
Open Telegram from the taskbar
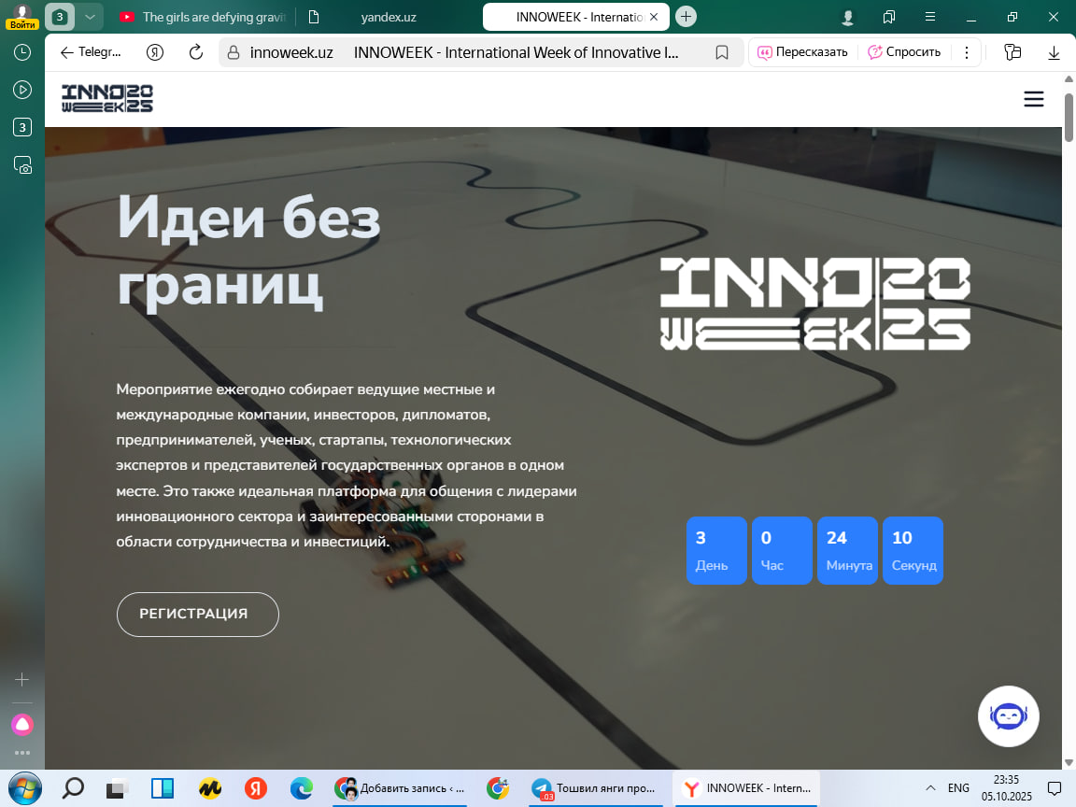point(595,788)
